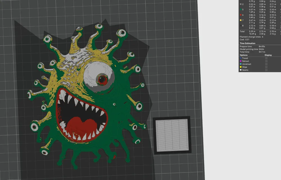Select the red filament 6 swatch

pyautogui.click(x=241, y=15)
